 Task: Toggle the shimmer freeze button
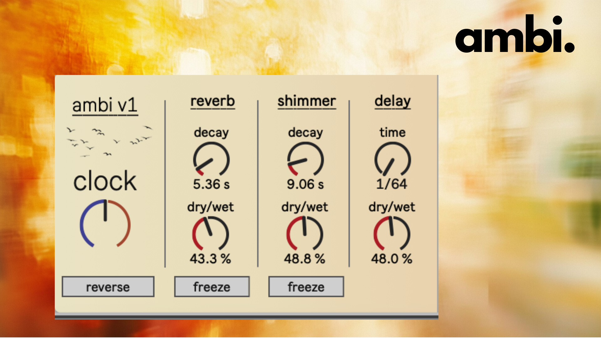click(306, 287)
